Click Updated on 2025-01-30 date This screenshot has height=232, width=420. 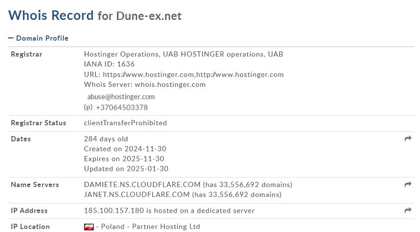[126, 169]
